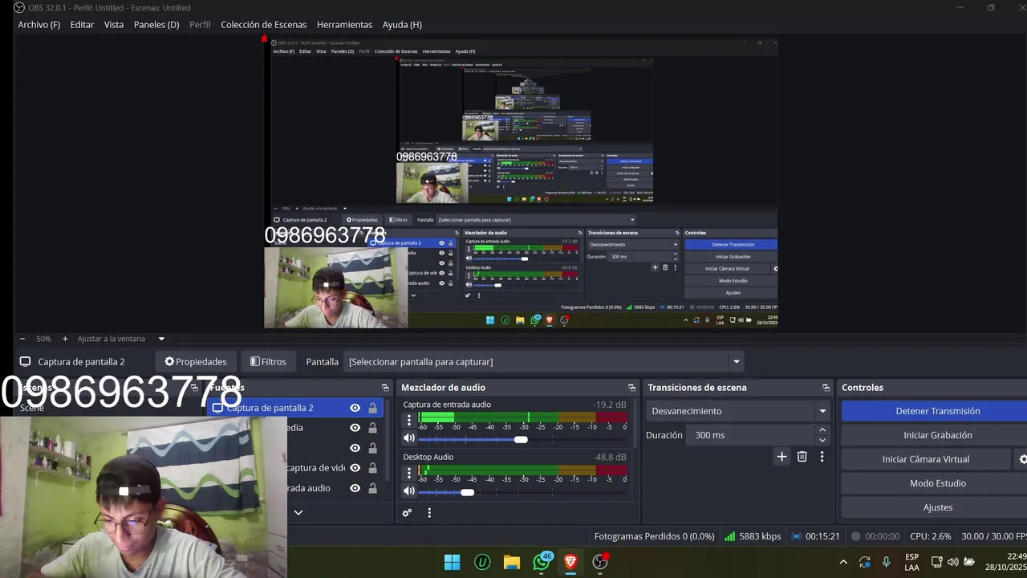
Task: Open options dots for Captura de entrada audio
Action: click(409, 420)
